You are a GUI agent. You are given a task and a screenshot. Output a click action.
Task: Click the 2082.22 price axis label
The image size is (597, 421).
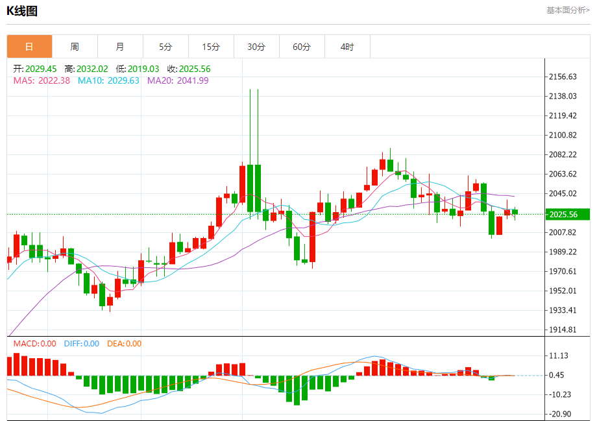[x=563, y=154]
